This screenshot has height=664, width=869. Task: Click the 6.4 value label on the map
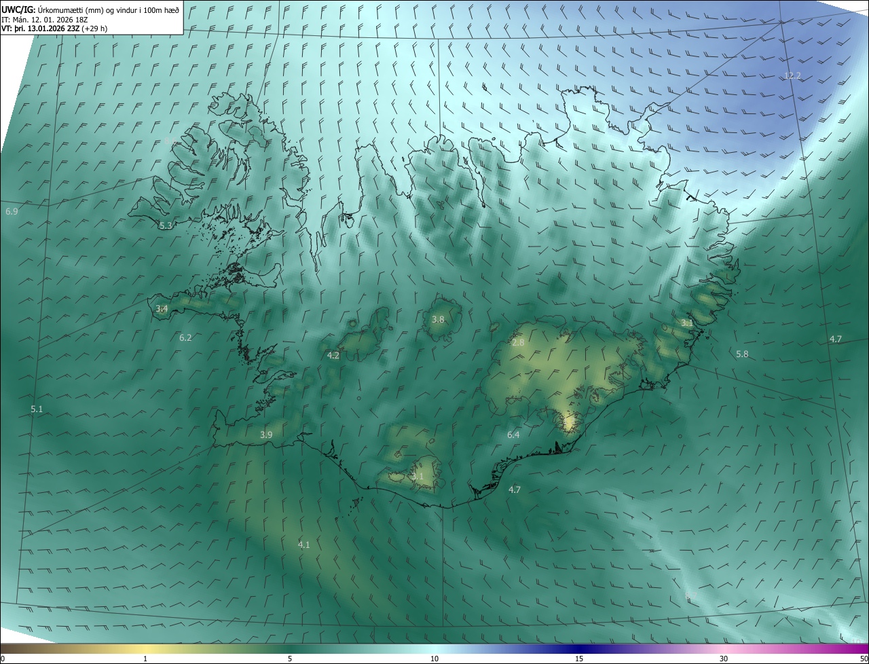pyautogui.click(x=513, y=435)
